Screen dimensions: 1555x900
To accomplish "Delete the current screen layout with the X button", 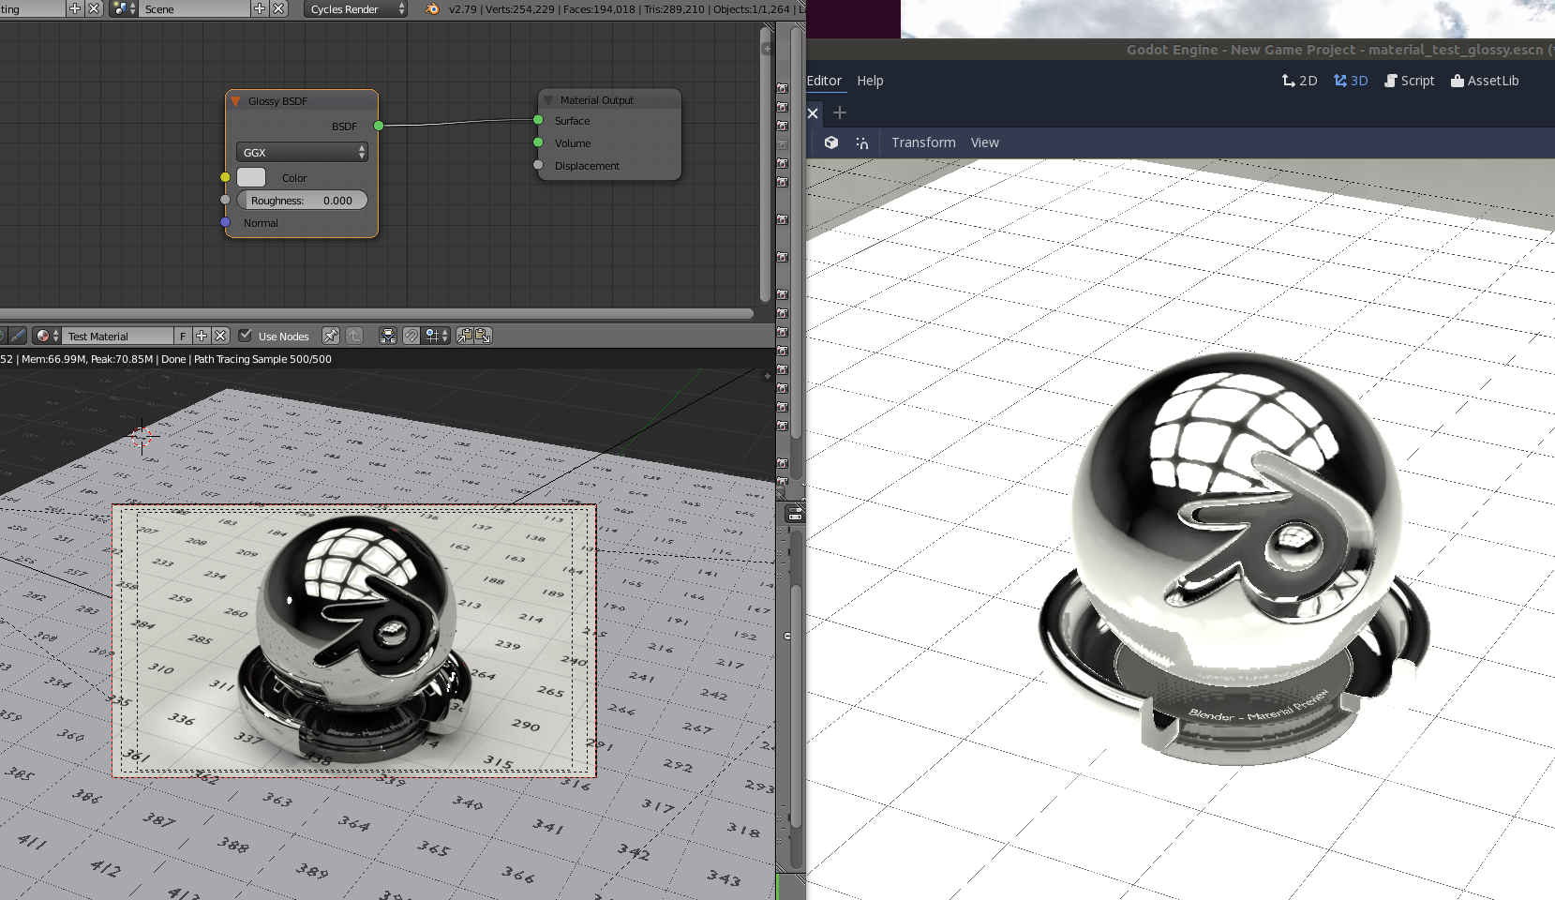I will (x=94, y=8).
